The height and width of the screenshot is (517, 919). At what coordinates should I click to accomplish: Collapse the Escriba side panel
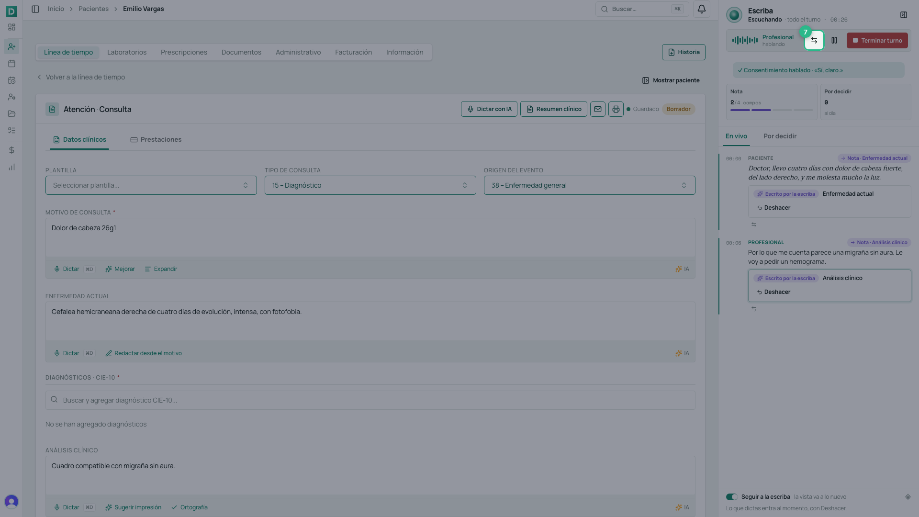coord(904,15)
